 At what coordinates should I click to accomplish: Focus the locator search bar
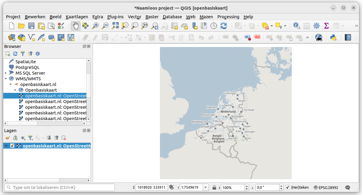pyautogui.click(x=59, y=188)
